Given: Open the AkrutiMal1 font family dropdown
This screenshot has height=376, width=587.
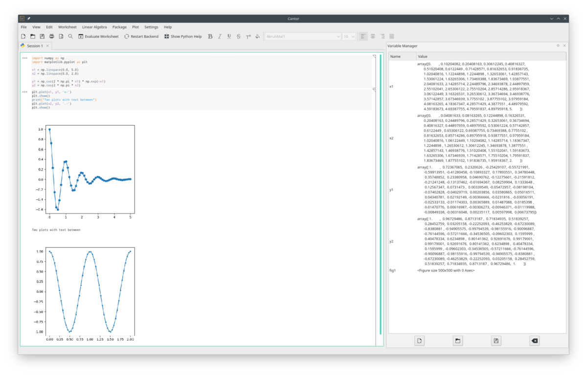Looking at the screenshot, I should click(x=303, y=36).
